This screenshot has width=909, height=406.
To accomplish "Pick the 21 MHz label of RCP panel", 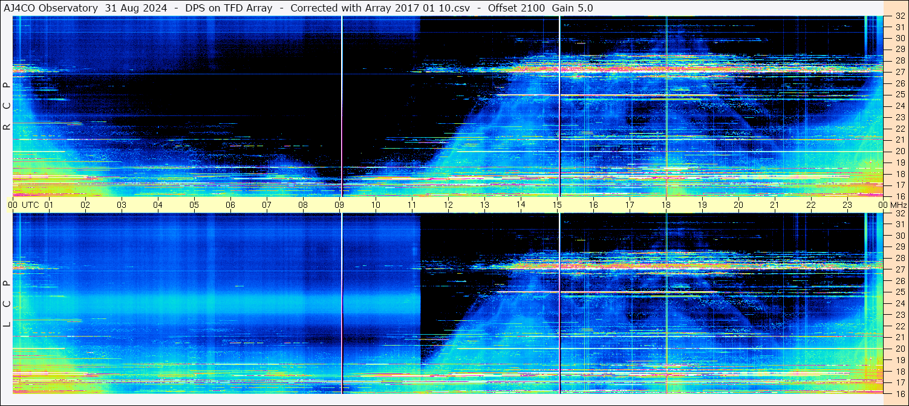I will click(x=899, y=140).
